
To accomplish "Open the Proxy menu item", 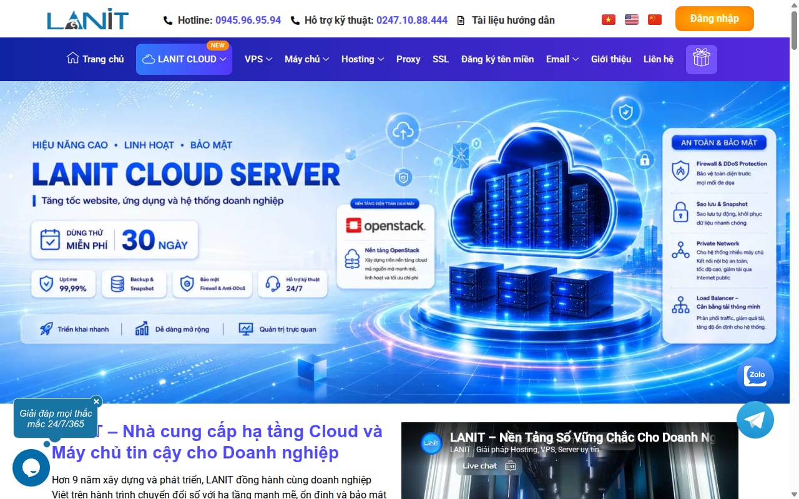I will (408, 59).
